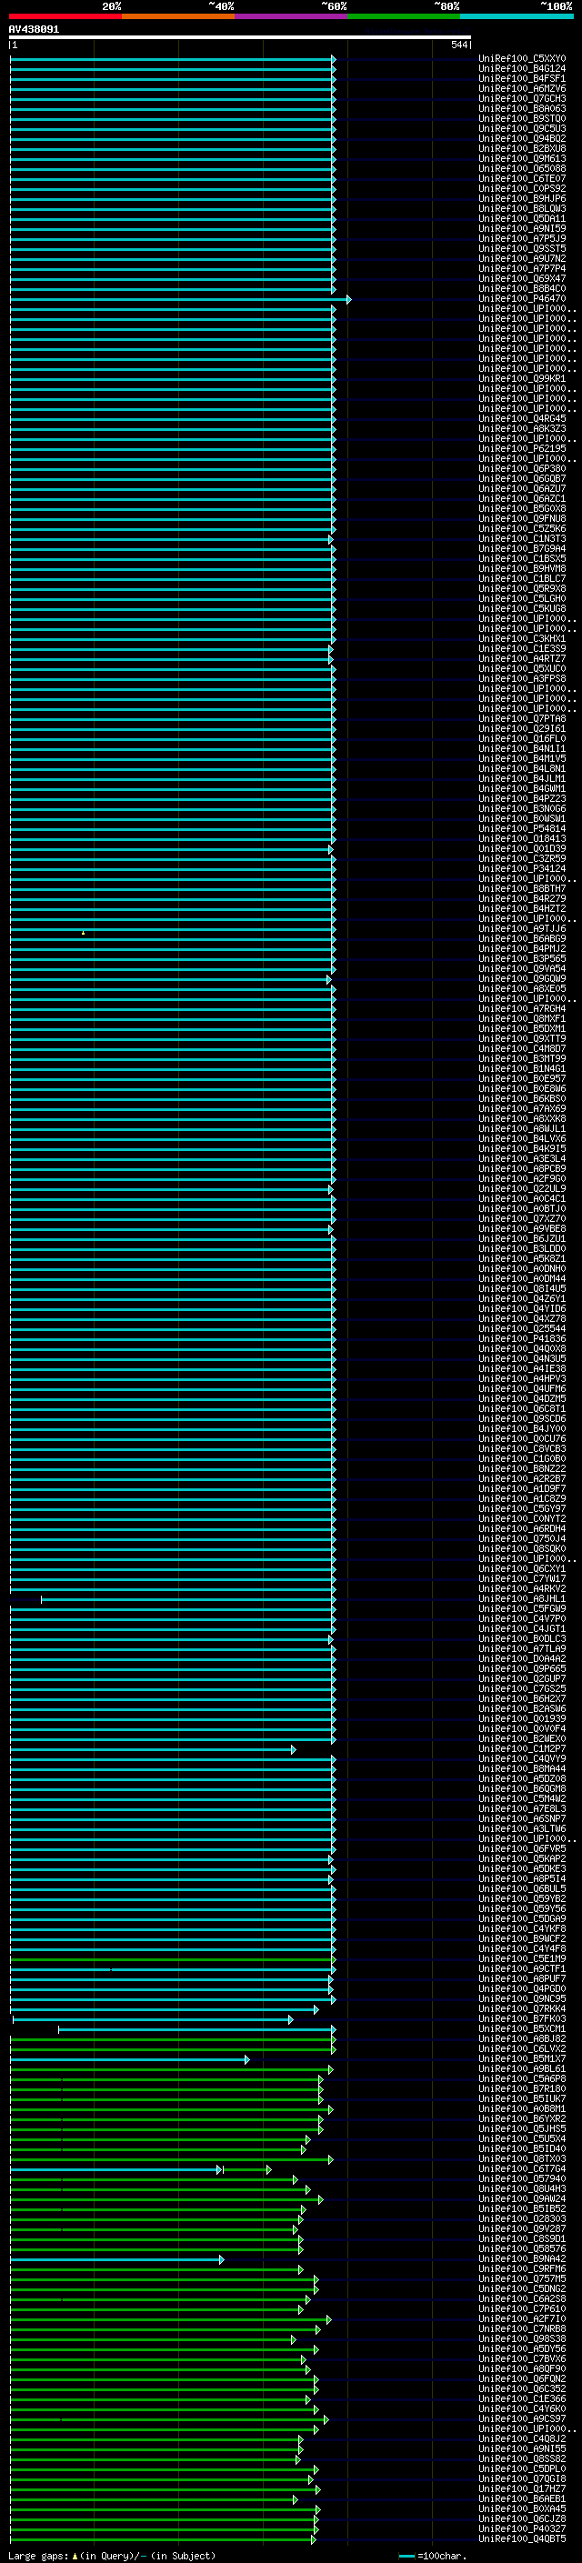The image size is (582, 2563).
Task: Select UniRef100_Q99KR1 entry
Action: click(x=521, y=378)
